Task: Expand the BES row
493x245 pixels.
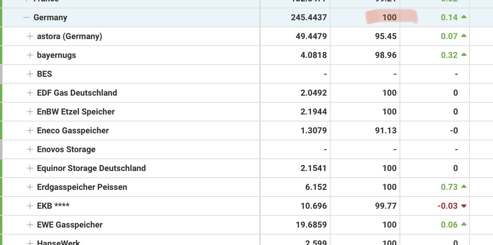Action: click(30, 74)
